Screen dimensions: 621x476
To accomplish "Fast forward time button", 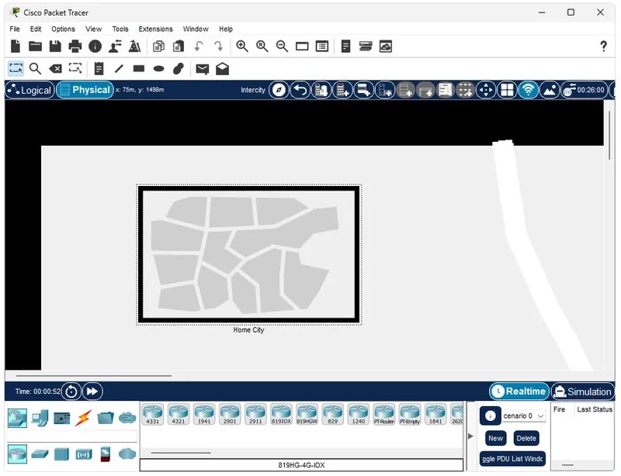I will (x=92, y=391).
